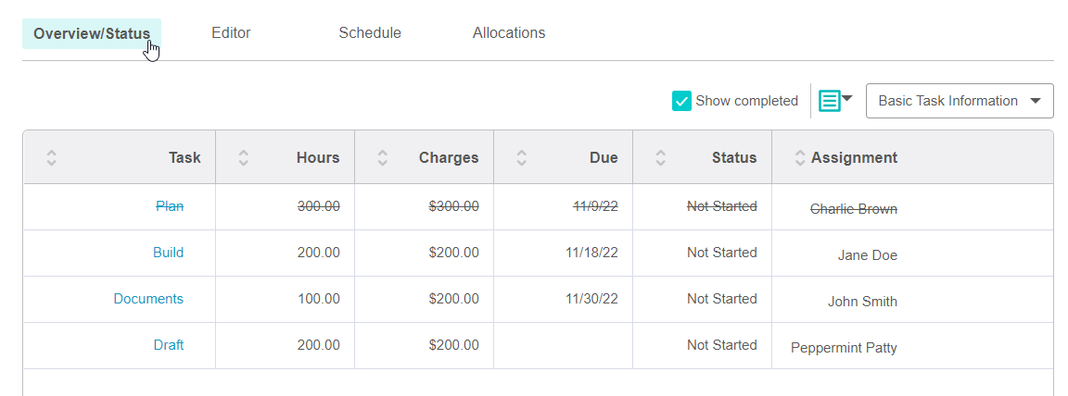Sort by Status using its sort icon
Screen dimensions: 1068x396
661,158
